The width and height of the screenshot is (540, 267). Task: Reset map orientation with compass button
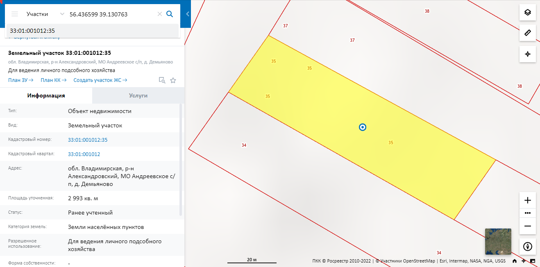point(528,247)
